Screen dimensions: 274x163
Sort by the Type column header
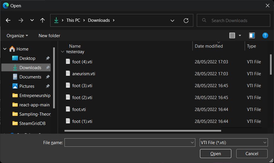[x=251, y=46]
